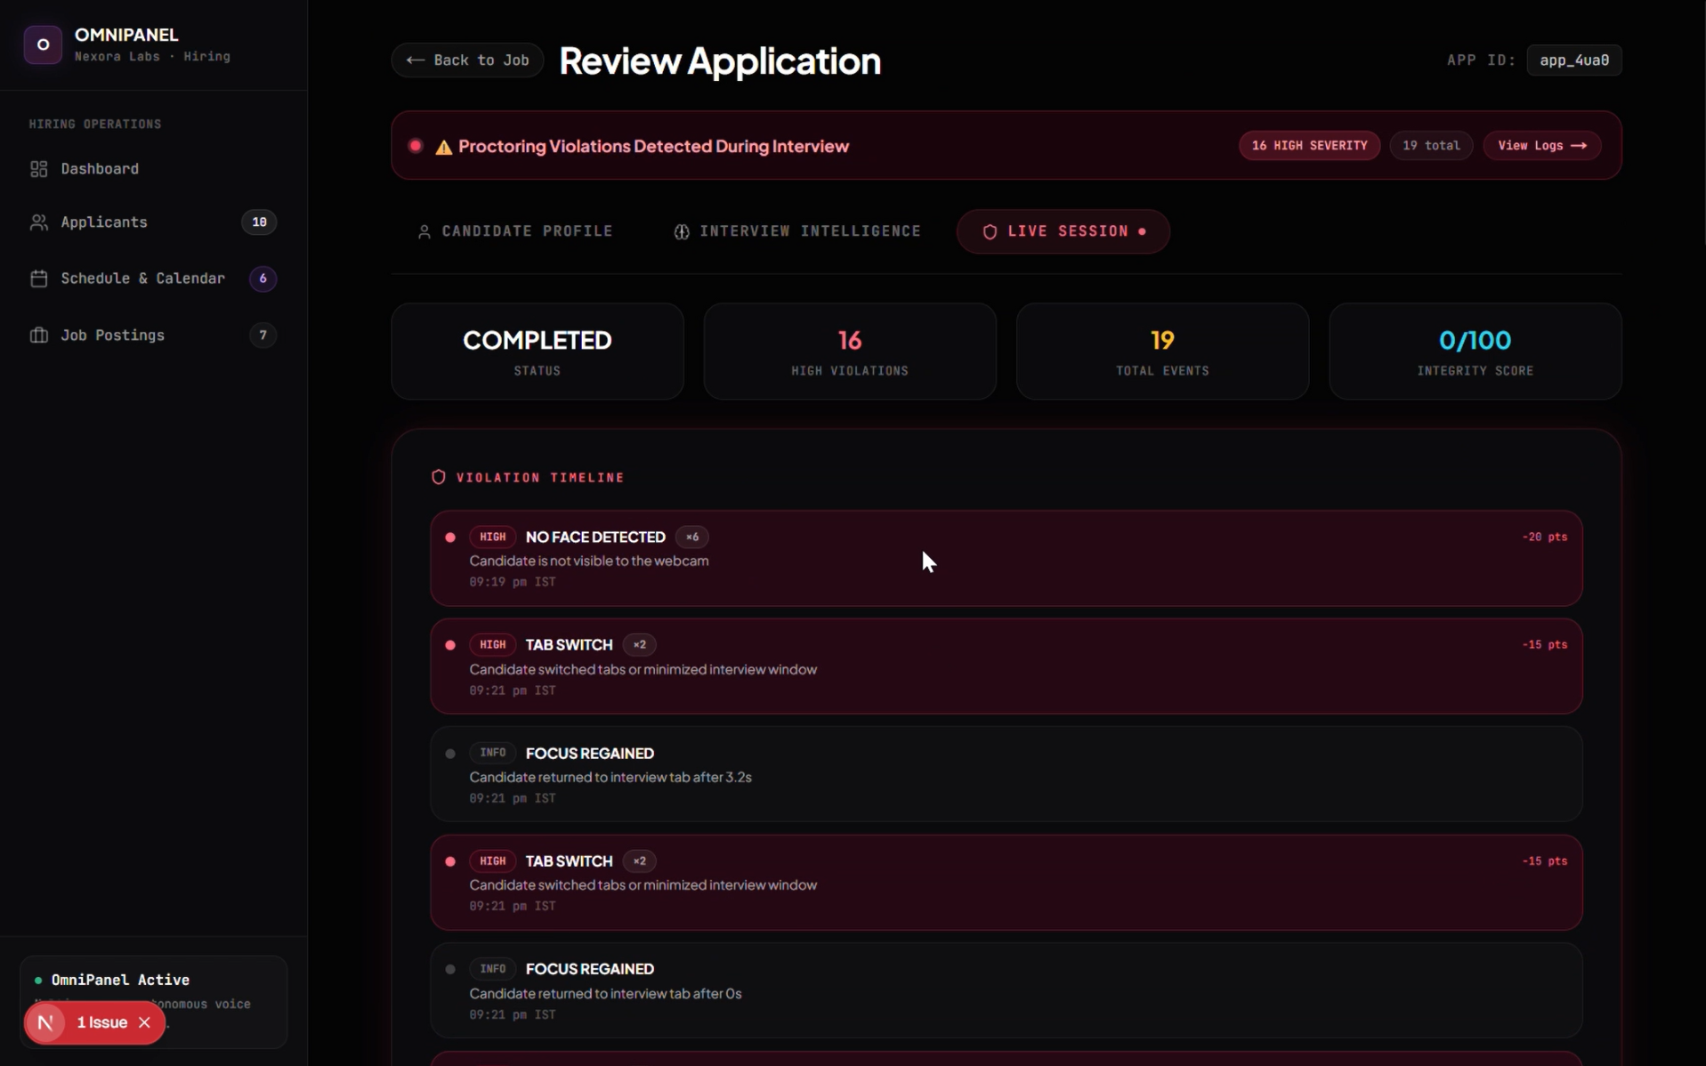The width and height of the screenshot is (1706, 1066).
Task: Click the red dot in the violations banner
Action: tap(416, 146)
